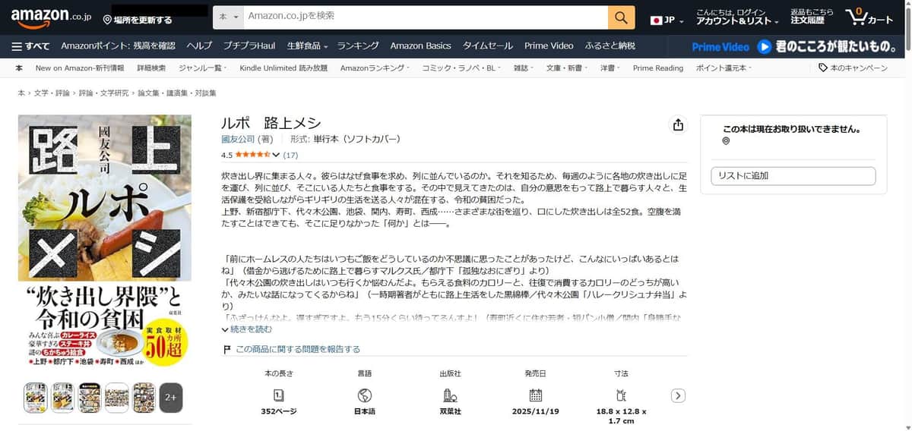912x431 pixels.
Task: Open ヘルプ in the nav bar
Action: 199,46
